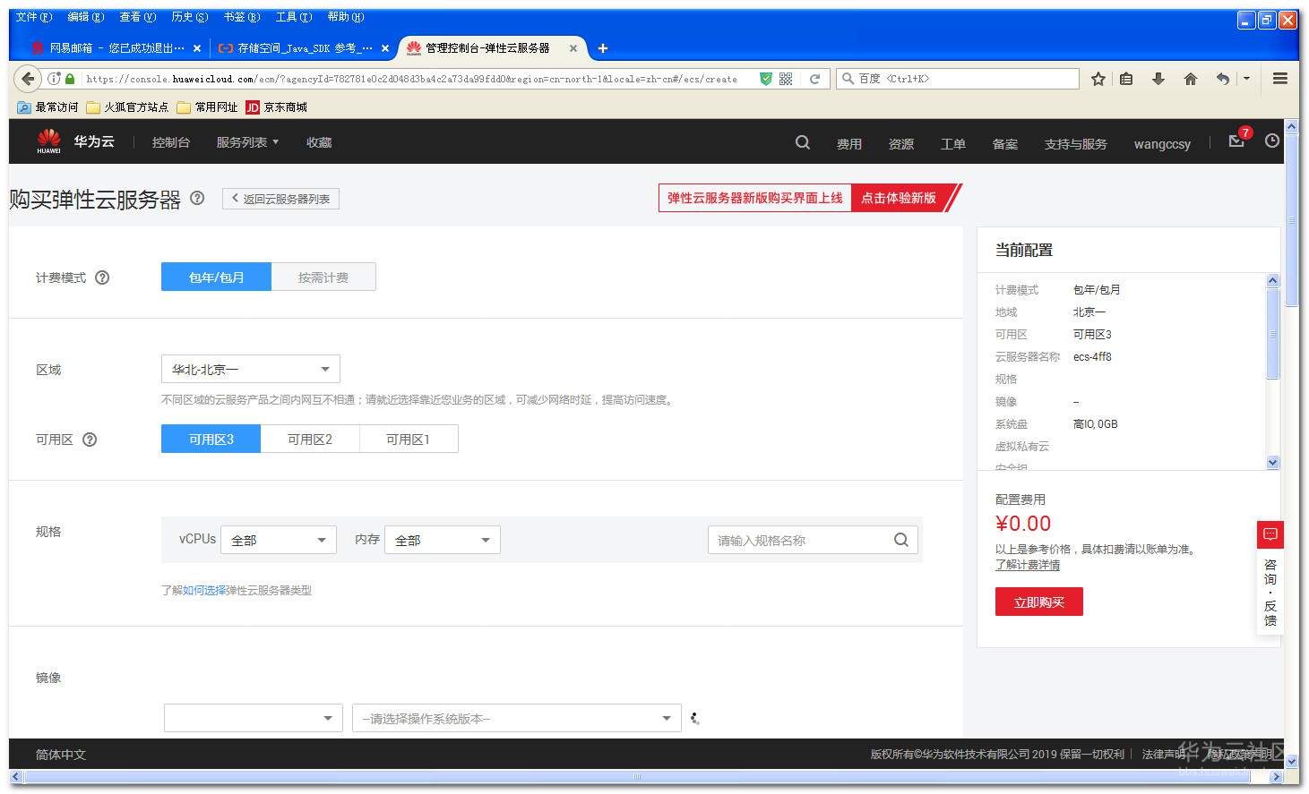Select 包年/包月 billing mode

coord(216,277)
